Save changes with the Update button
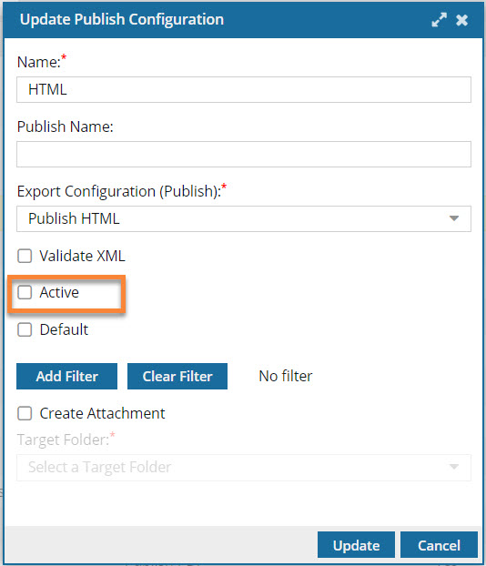Screen dimensions: 486x566 (356, 545)
